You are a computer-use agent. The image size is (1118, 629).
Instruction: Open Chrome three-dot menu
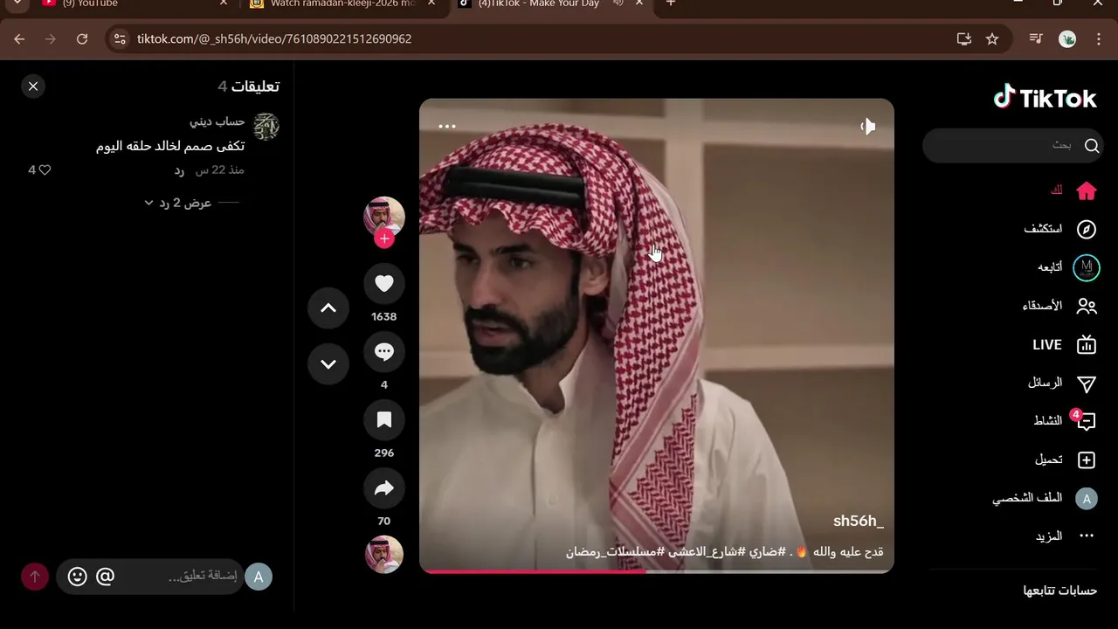point(1099,38)
